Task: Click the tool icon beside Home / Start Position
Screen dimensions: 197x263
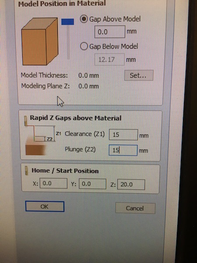Action: point(26,171)
